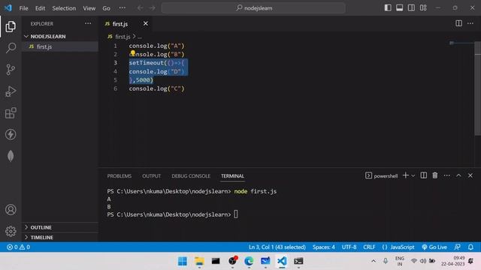
Task: Open the View menu
Action: click(x=89, y=8)
